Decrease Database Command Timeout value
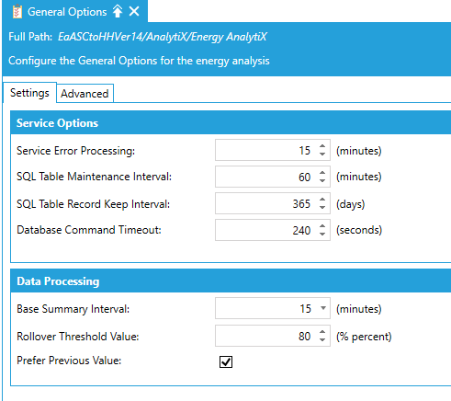Screen dimensions: 451x401 coord(322,234)
